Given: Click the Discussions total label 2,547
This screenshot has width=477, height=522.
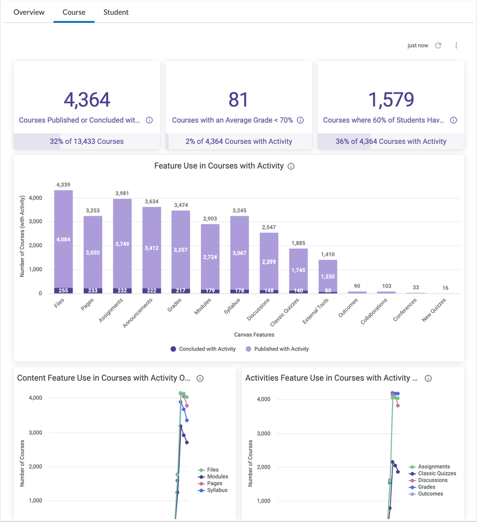Looking at the screenshot, I should click(x=269, y=227).
